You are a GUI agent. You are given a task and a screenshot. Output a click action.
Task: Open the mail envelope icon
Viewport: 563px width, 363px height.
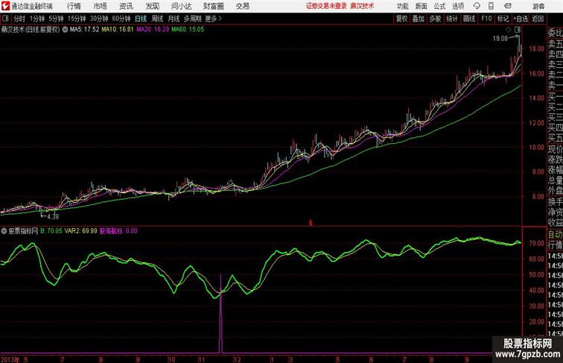click(508, 6)
